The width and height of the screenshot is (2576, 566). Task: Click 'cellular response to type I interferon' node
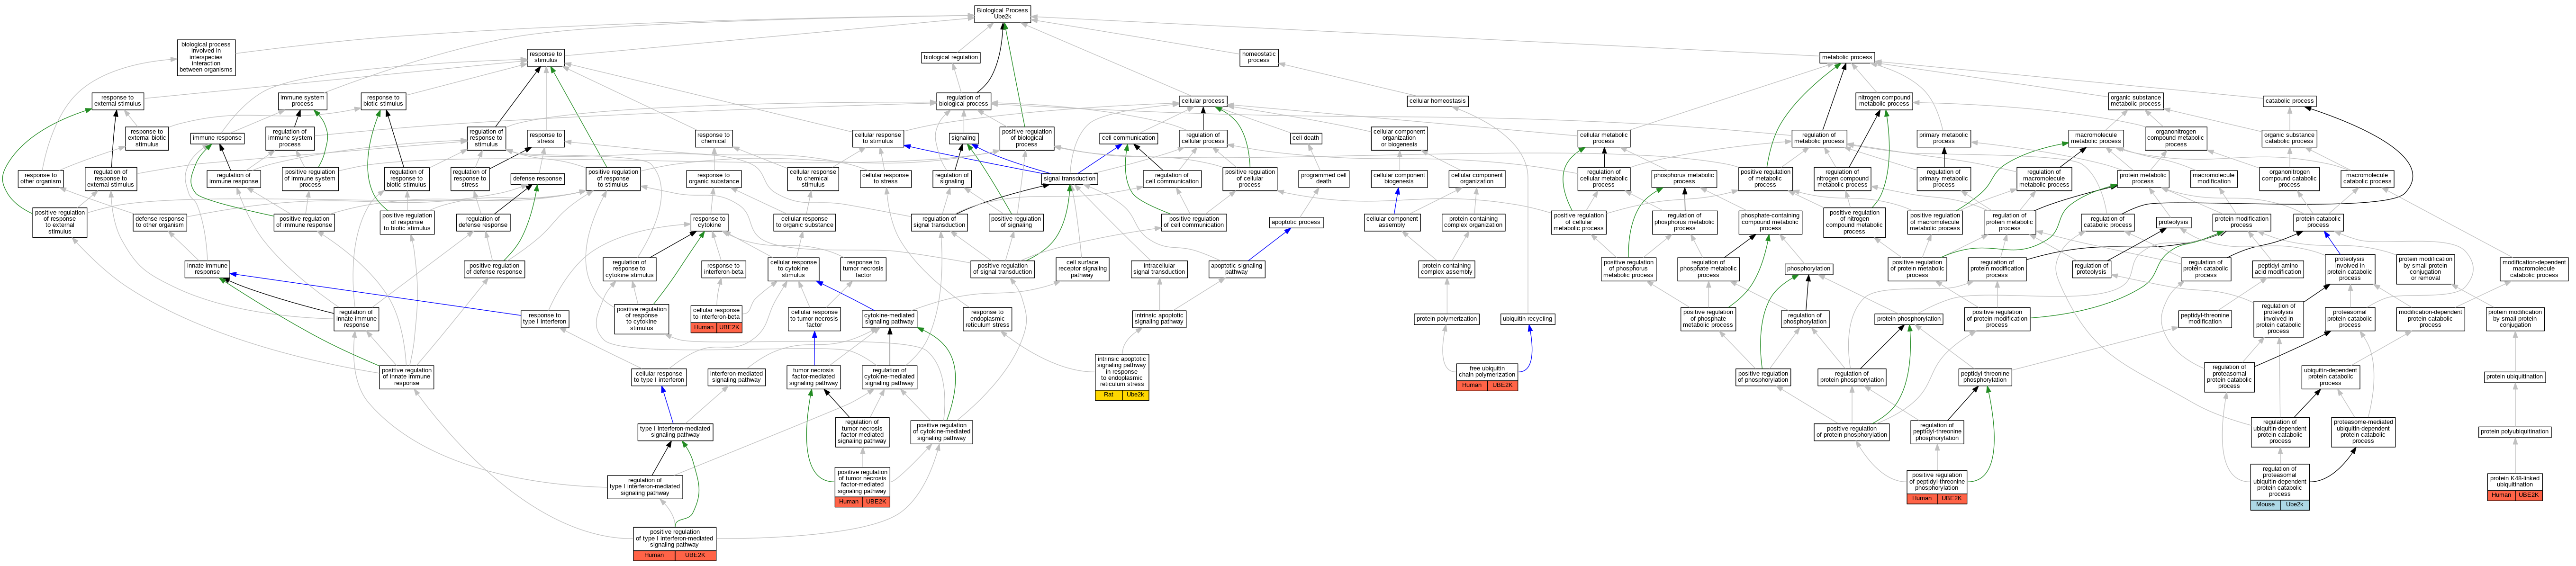659,377
